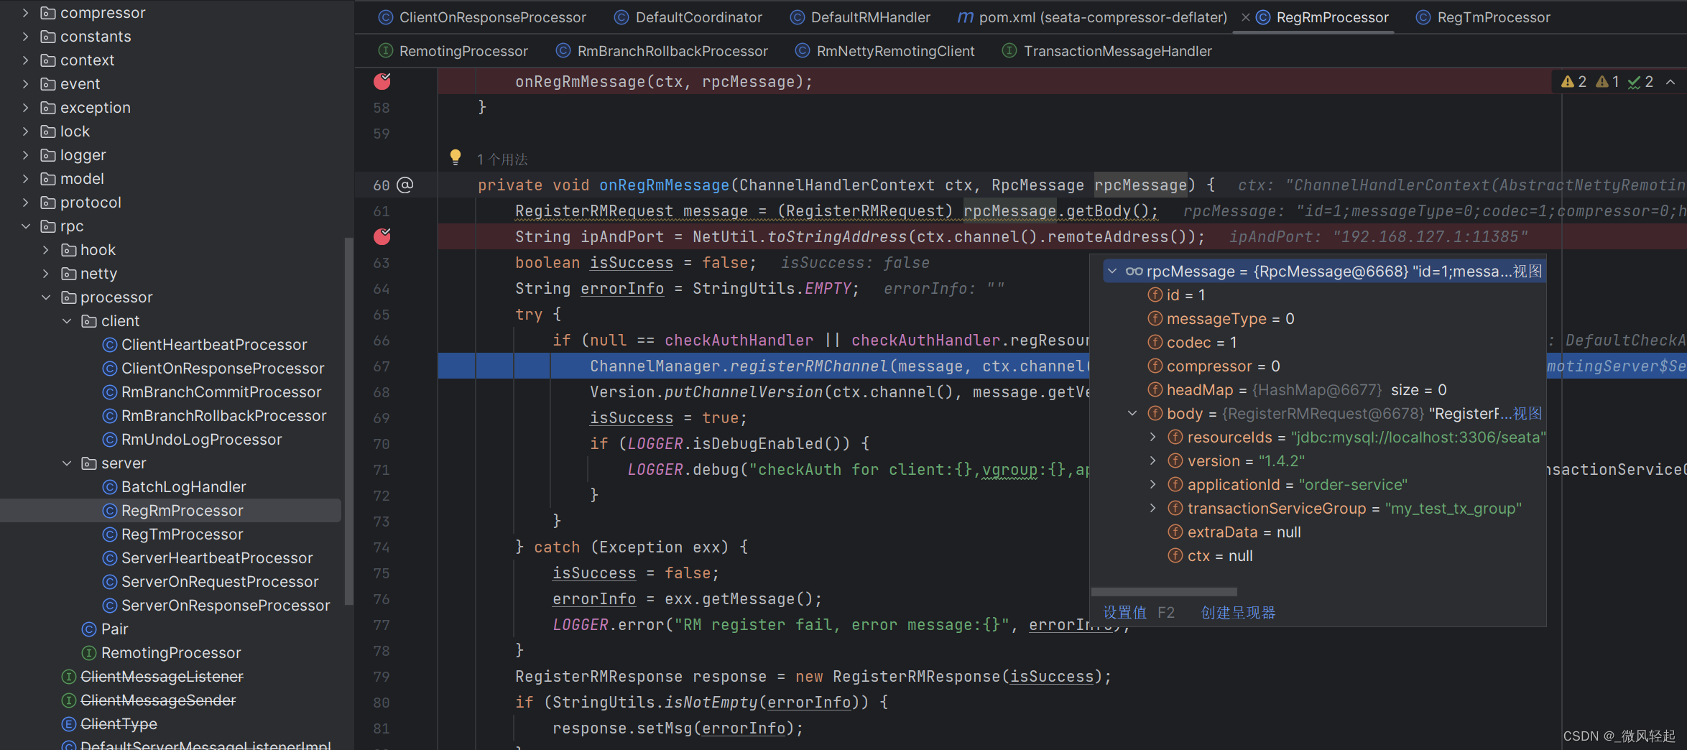The width and height of the screenshot is (1687, 750).
Task: Switch to the ClientOnResponseProcessor tab
Action: coord(482,17)
